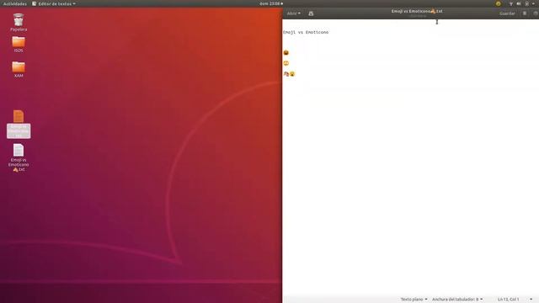Open the gedit hamburger menu
Image resolution: width=539 pixels, height=303 pixels.
(x=525, y=13)
